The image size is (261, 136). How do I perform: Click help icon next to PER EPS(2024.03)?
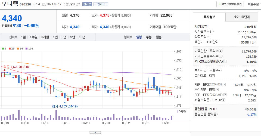tap(224, 85)
